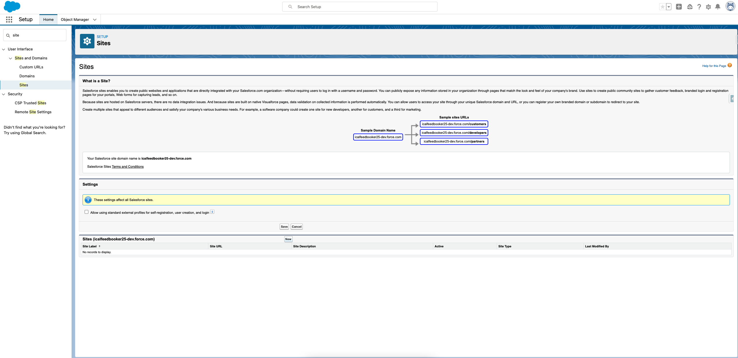Click the Search Setup input field
Image resolution: width=738 pixels, height=358 pixels.
coord(359,6)
